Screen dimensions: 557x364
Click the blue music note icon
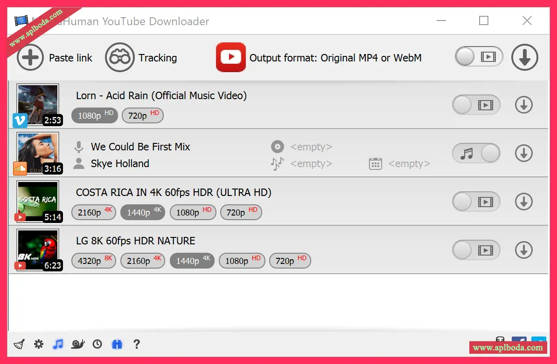pos(58,344)
